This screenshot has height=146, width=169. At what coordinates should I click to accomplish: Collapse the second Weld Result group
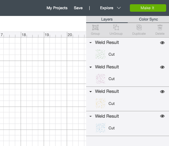91,67
